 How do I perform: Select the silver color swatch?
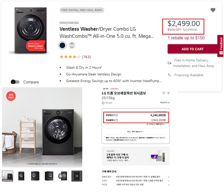(x=72, y=46)
